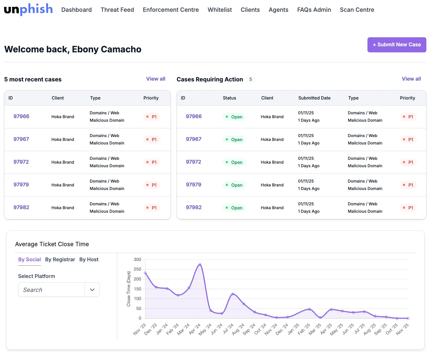Expand the Select Platform dropdown chevron
The width and height of the screenshot is (431, 352).
pos(92,290)
